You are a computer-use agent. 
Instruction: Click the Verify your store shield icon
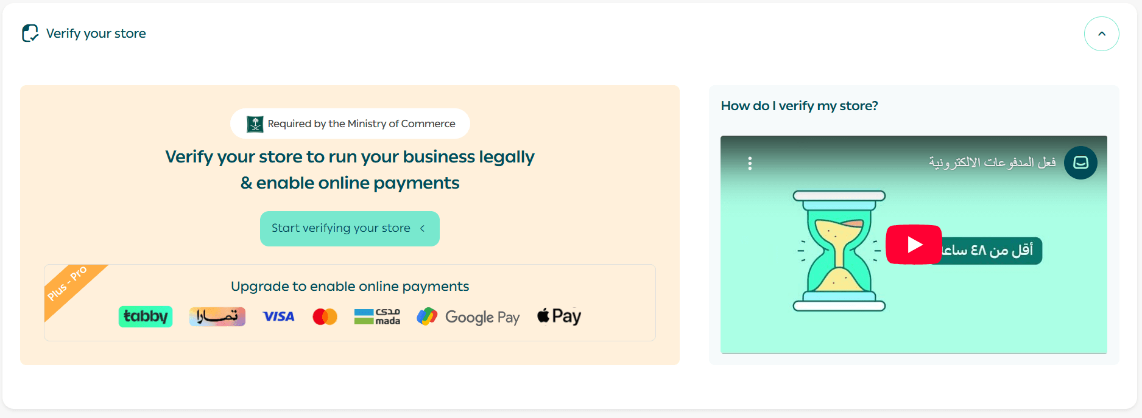(30, 33)
